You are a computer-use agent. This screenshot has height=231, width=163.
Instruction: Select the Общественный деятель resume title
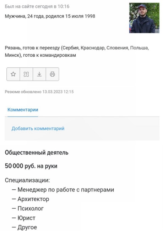[x=37, y=153]
